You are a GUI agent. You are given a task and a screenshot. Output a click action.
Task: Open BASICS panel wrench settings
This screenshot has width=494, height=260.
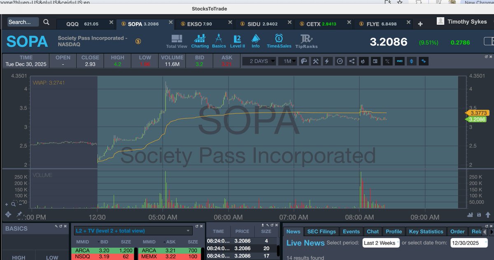pyautogui.click(x=56, y=226)
